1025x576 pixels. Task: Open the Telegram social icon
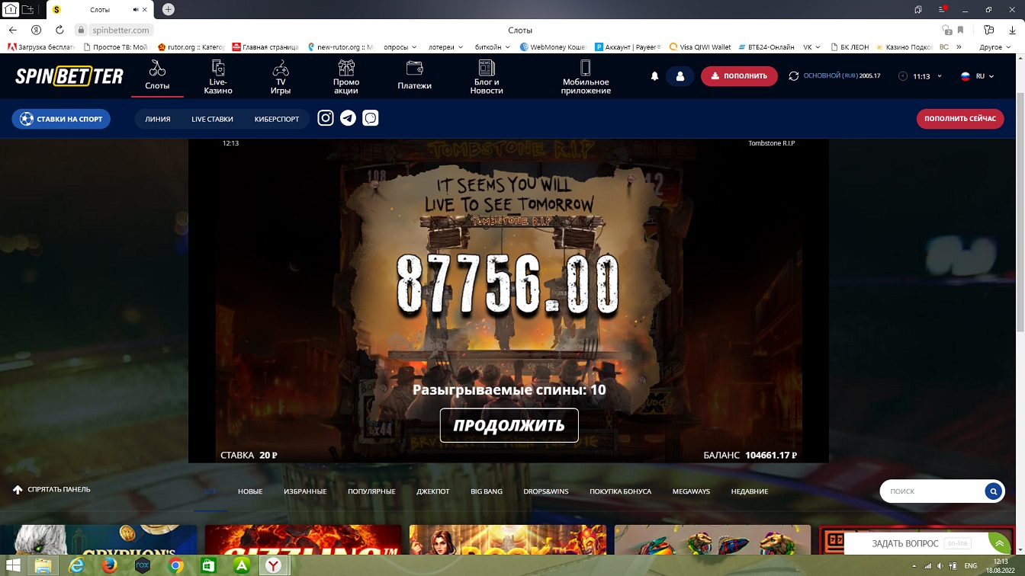tap(348, 118)
